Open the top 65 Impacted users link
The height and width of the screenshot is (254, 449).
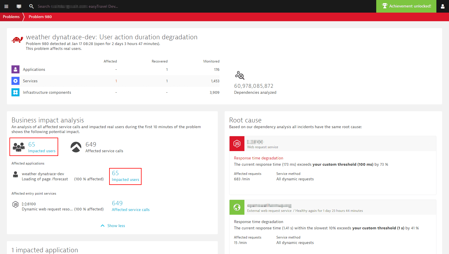42,147
